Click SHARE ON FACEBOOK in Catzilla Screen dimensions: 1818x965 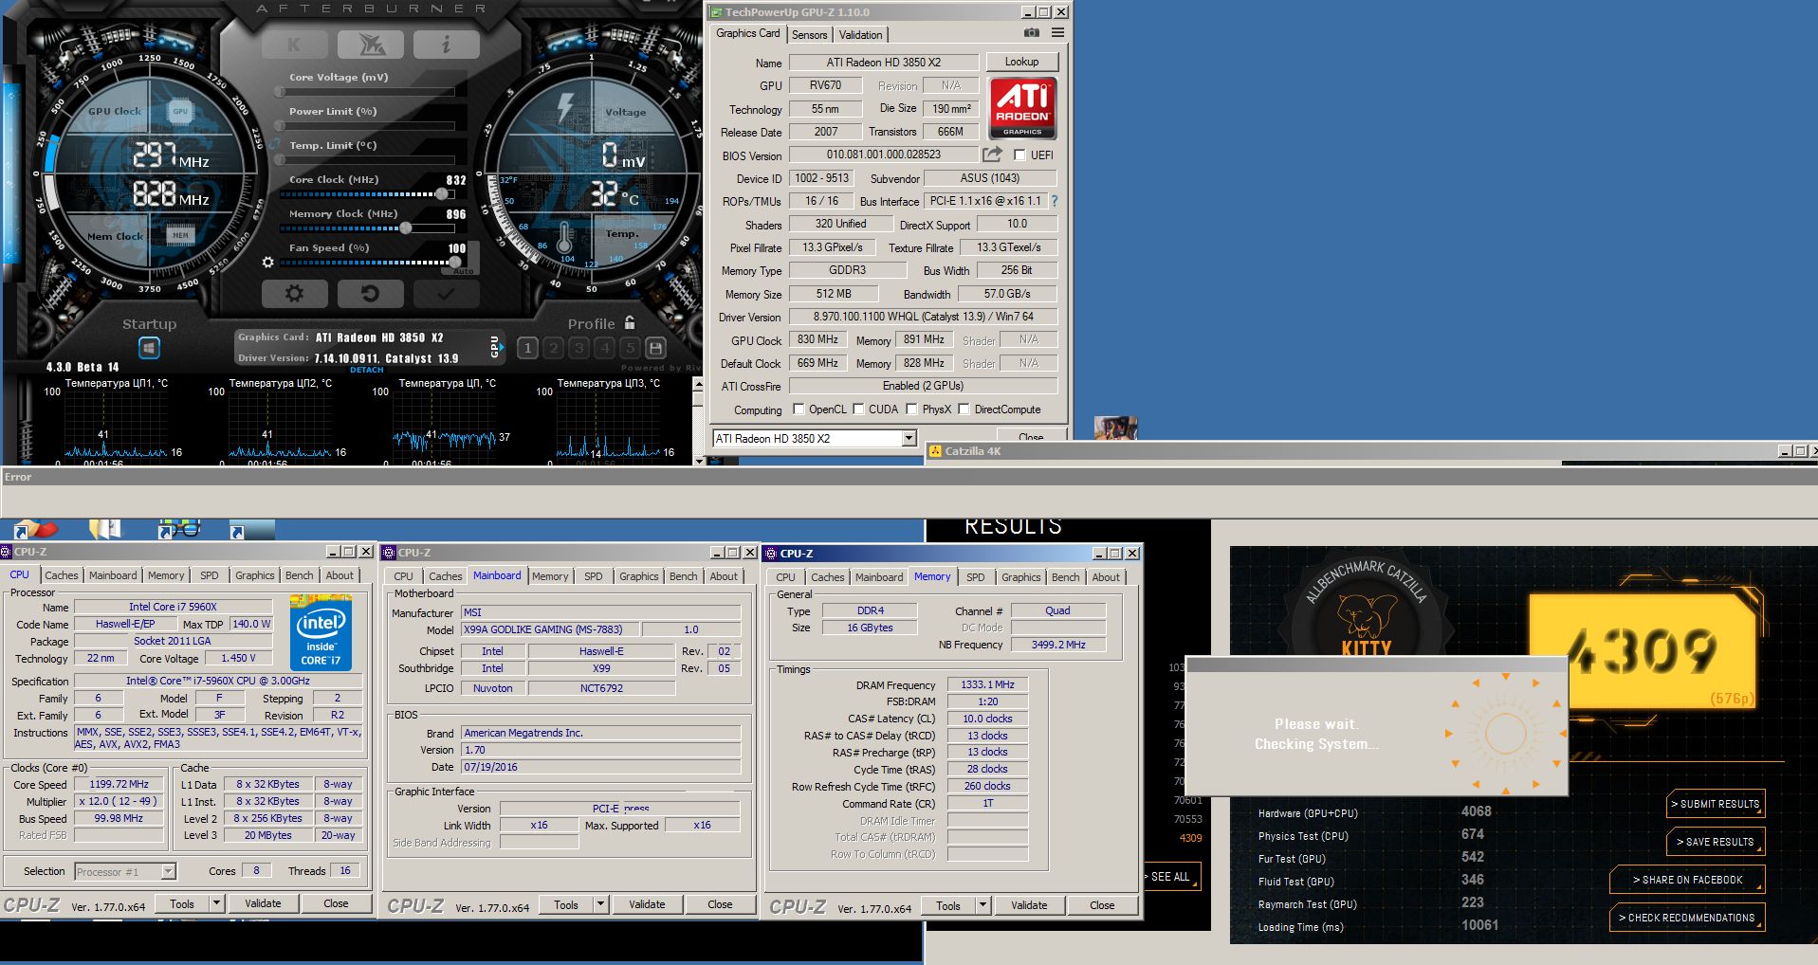(1687, 880)
